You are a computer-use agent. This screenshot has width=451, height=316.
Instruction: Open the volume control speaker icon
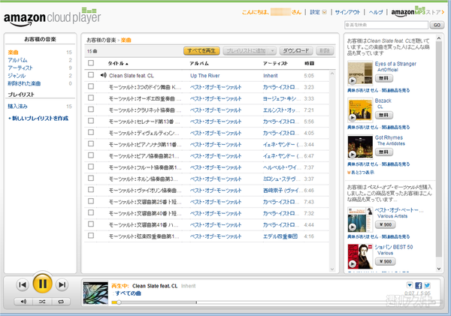(x=23, y=302)
